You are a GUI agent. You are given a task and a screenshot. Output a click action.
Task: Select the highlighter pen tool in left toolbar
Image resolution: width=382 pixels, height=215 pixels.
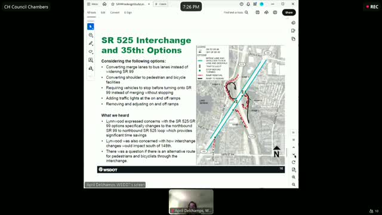pos(91,44)
